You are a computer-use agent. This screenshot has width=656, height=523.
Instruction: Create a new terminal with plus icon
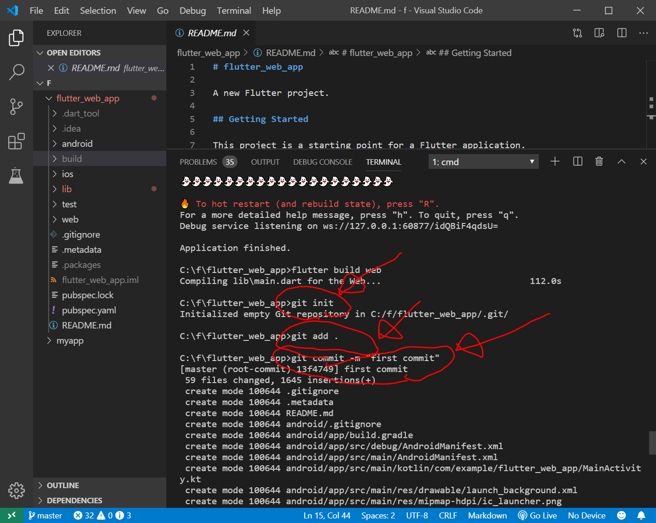555,161
